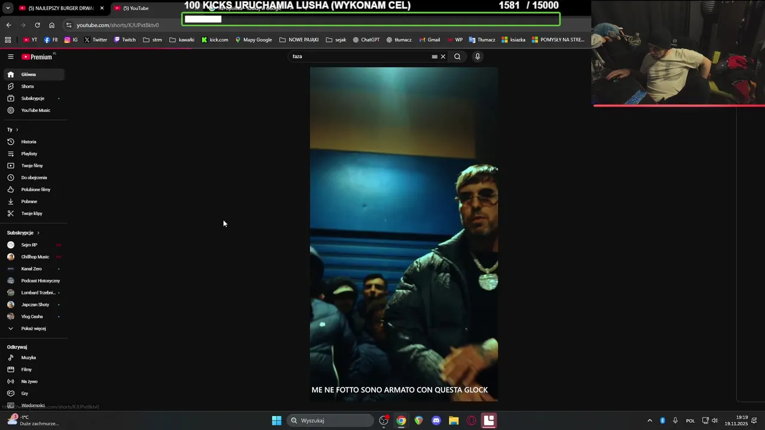Open the Lombard Trzebni... channel

click(x=33, y=293)
